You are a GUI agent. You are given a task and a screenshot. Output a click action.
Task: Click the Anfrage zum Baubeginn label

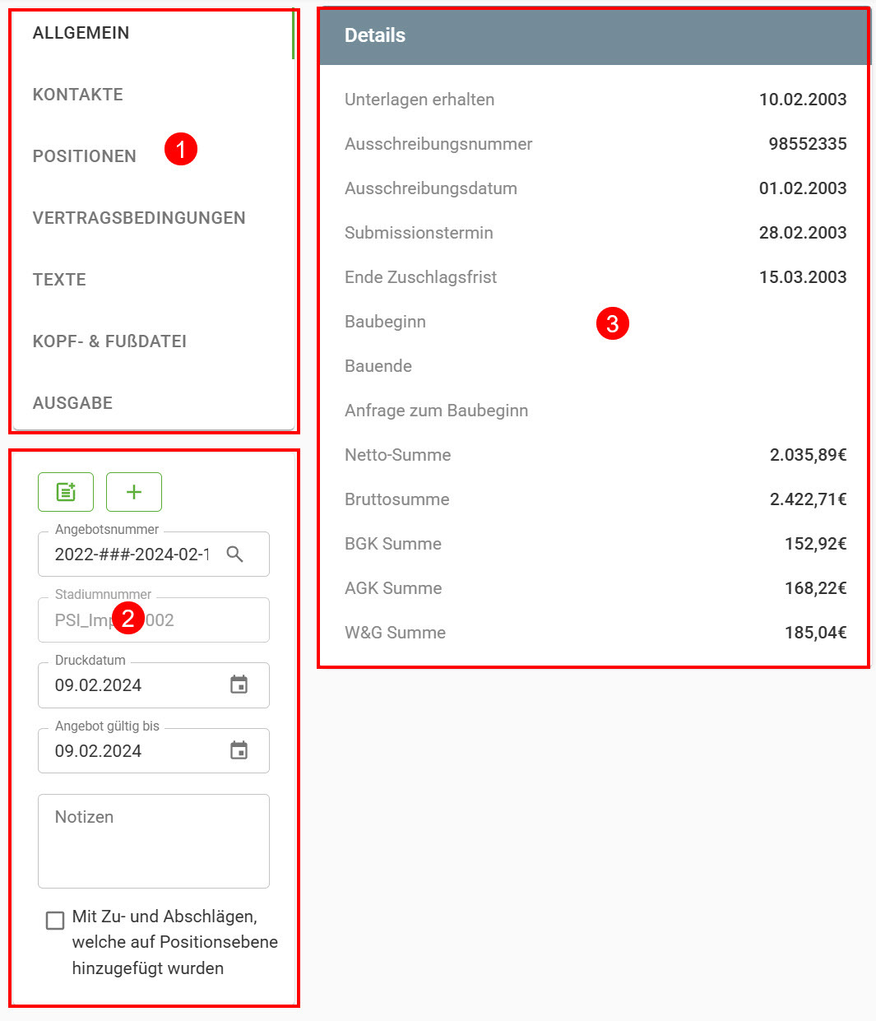(436, 411)
